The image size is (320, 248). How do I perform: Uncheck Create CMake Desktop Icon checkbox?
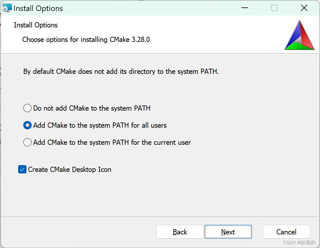click(x=22, y=169)
